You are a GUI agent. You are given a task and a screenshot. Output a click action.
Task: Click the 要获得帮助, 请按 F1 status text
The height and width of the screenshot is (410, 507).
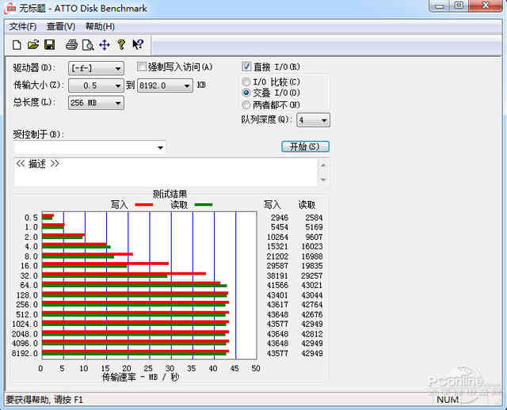[44, 400]
